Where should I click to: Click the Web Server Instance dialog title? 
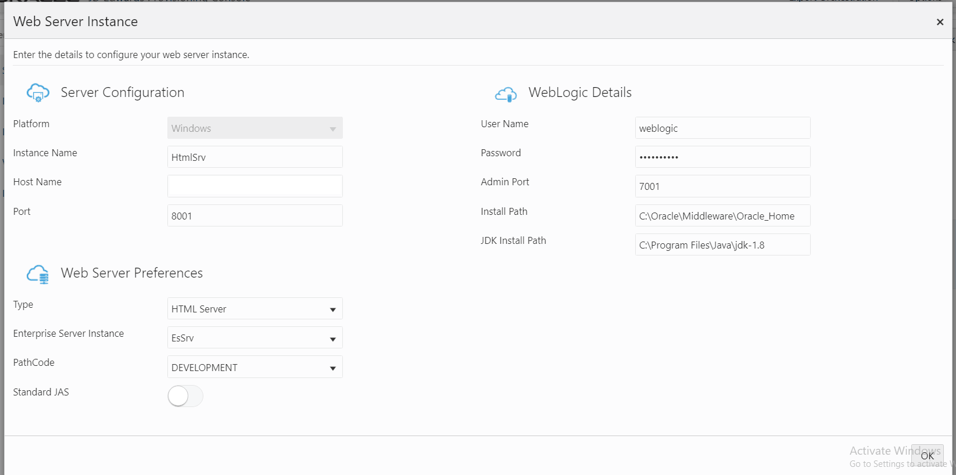76,21
